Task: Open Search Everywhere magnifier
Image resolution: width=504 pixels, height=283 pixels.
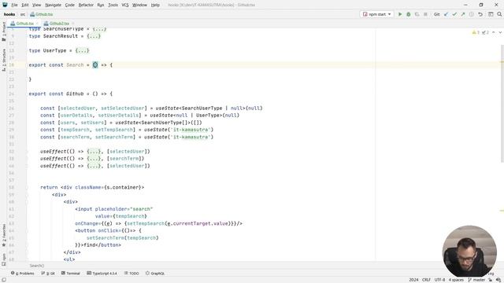Action: tap(499, 14)
